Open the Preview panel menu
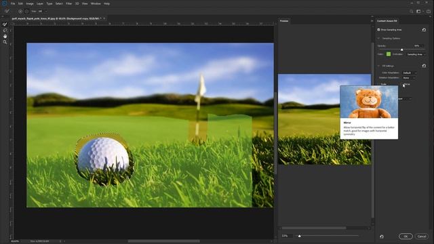 pos(372,21)
